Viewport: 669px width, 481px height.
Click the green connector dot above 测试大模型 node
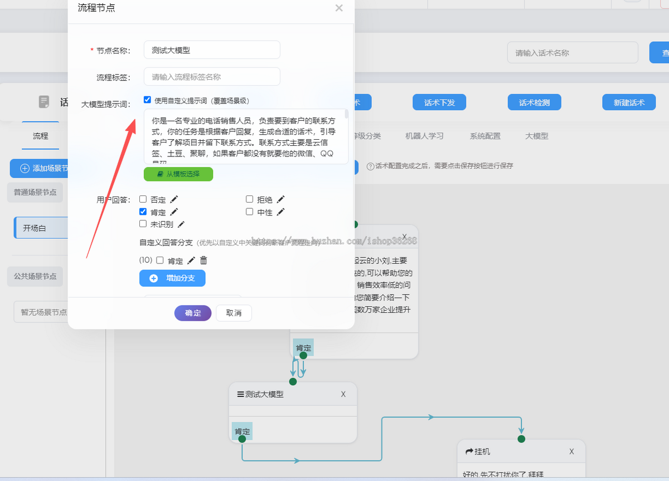point(293,381)
